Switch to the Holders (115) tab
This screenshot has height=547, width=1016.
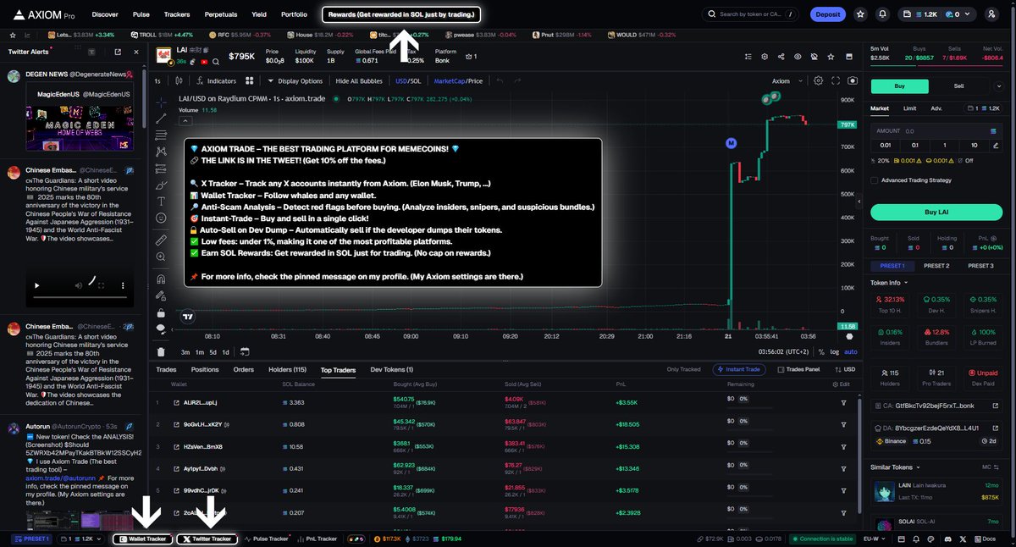pos(287,369)
